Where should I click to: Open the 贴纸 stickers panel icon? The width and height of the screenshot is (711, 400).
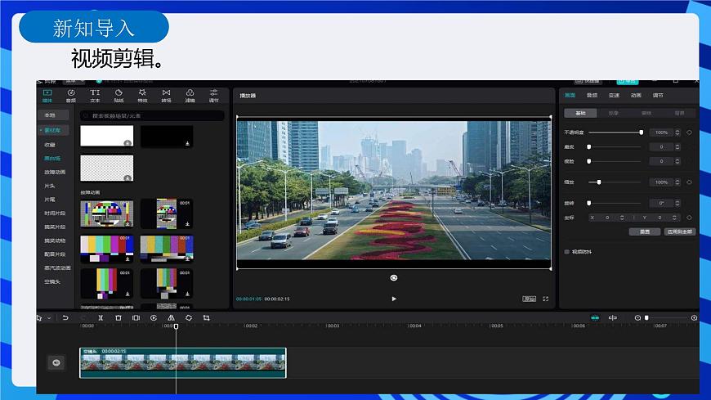(x=118, y=96)
